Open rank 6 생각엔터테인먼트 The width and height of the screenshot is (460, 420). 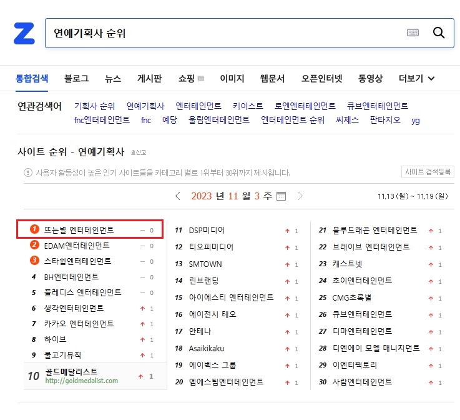click(74, 307)
